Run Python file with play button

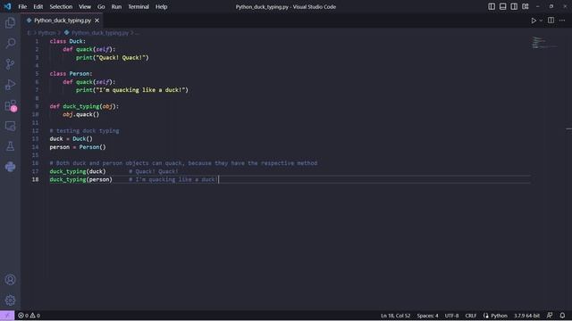click(534, 21)
